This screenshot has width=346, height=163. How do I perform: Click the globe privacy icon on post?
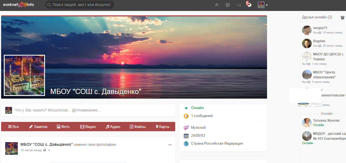point(45,150)
